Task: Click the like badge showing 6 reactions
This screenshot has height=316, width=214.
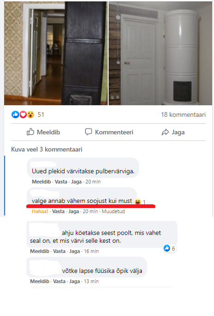Action: click(170, 248)
